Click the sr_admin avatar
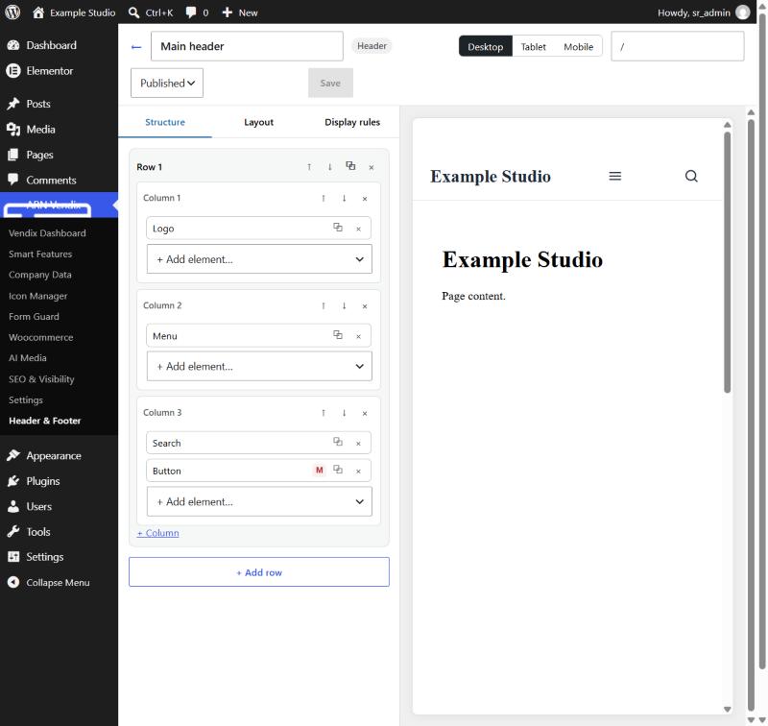768x726 pixels. tap(742, 12)
